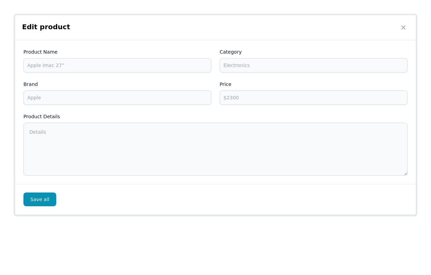Click the modal header area
This screenshot has width=431, height=275.
pyautogui.click(x=215, y=27)
